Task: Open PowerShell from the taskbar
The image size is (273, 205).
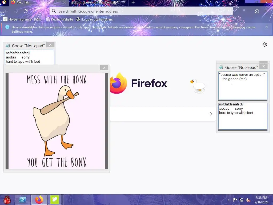Action: point(23,200)
